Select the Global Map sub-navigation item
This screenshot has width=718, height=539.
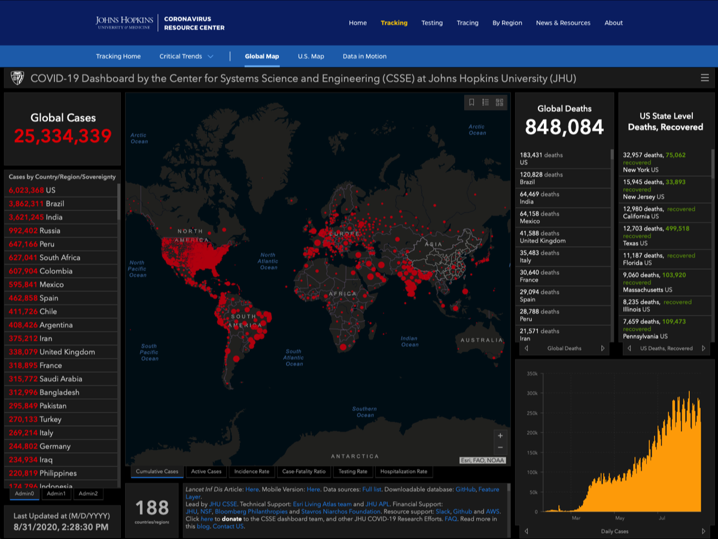[x=261, y=56]
